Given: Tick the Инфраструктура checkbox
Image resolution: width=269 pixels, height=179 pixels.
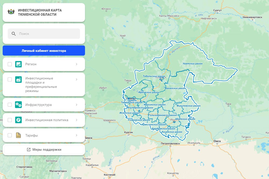Looking at the screenshot, I should 10,105.
